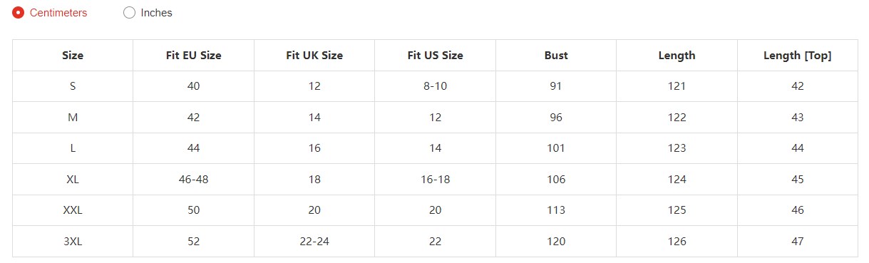
Task: Click the length value 126 cell
Action: click(x=677, y=242)
